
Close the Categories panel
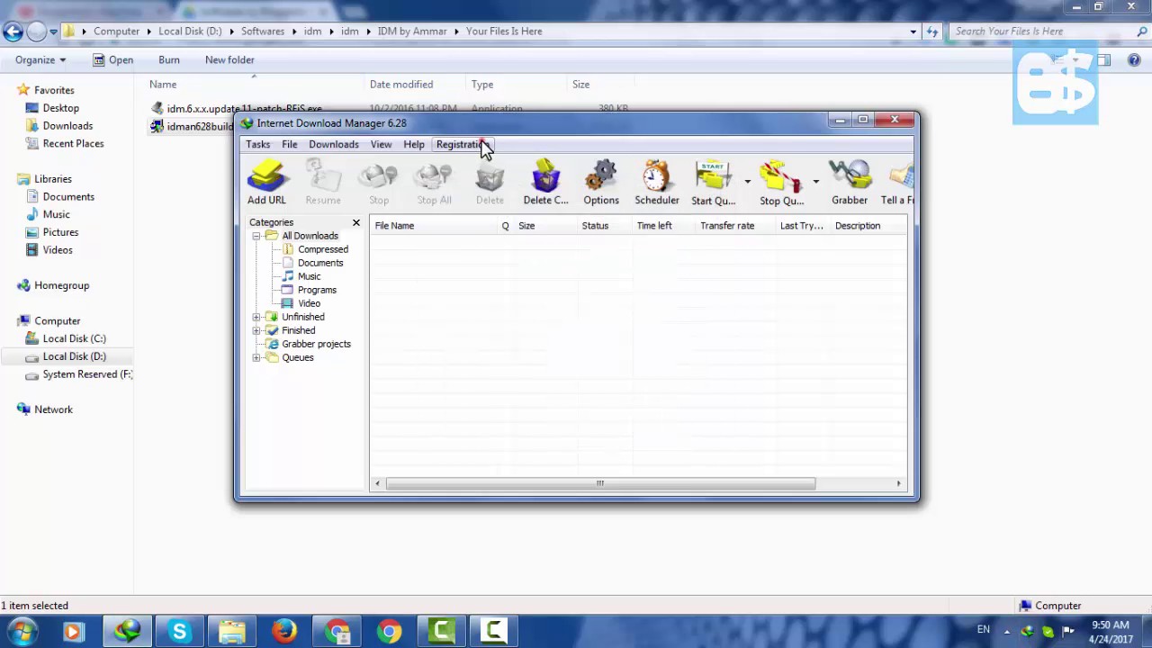pos(355,222)
